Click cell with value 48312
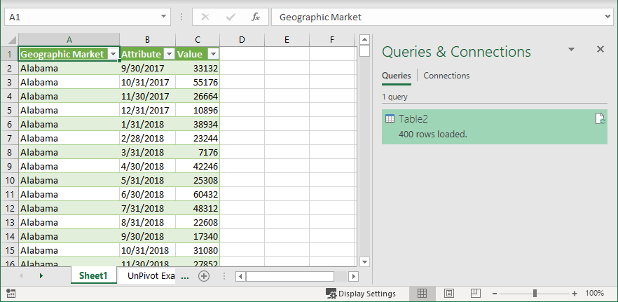The height and width of the screenshot is (302, 618). pyautogui.click(x=198, y=208)
